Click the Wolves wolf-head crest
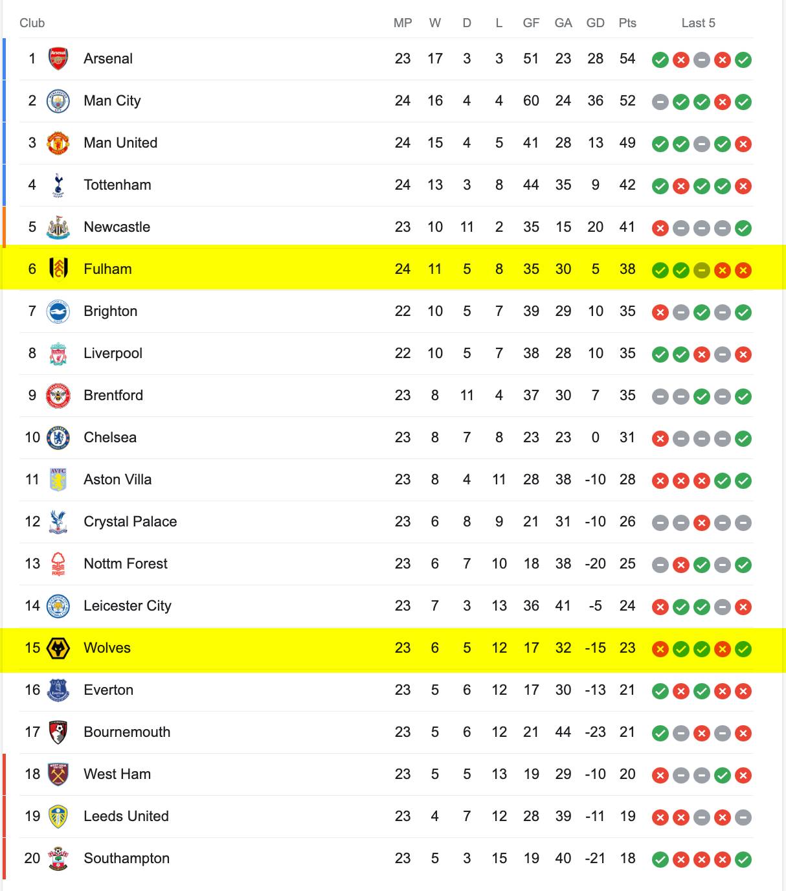Screen dimensions: 786x891 tap(58, 648)
